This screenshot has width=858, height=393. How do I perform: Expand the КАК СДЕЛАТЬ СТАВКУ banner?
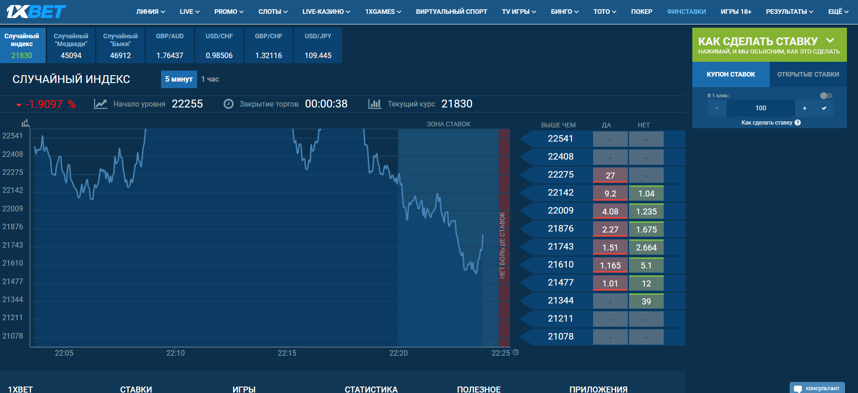769,45
